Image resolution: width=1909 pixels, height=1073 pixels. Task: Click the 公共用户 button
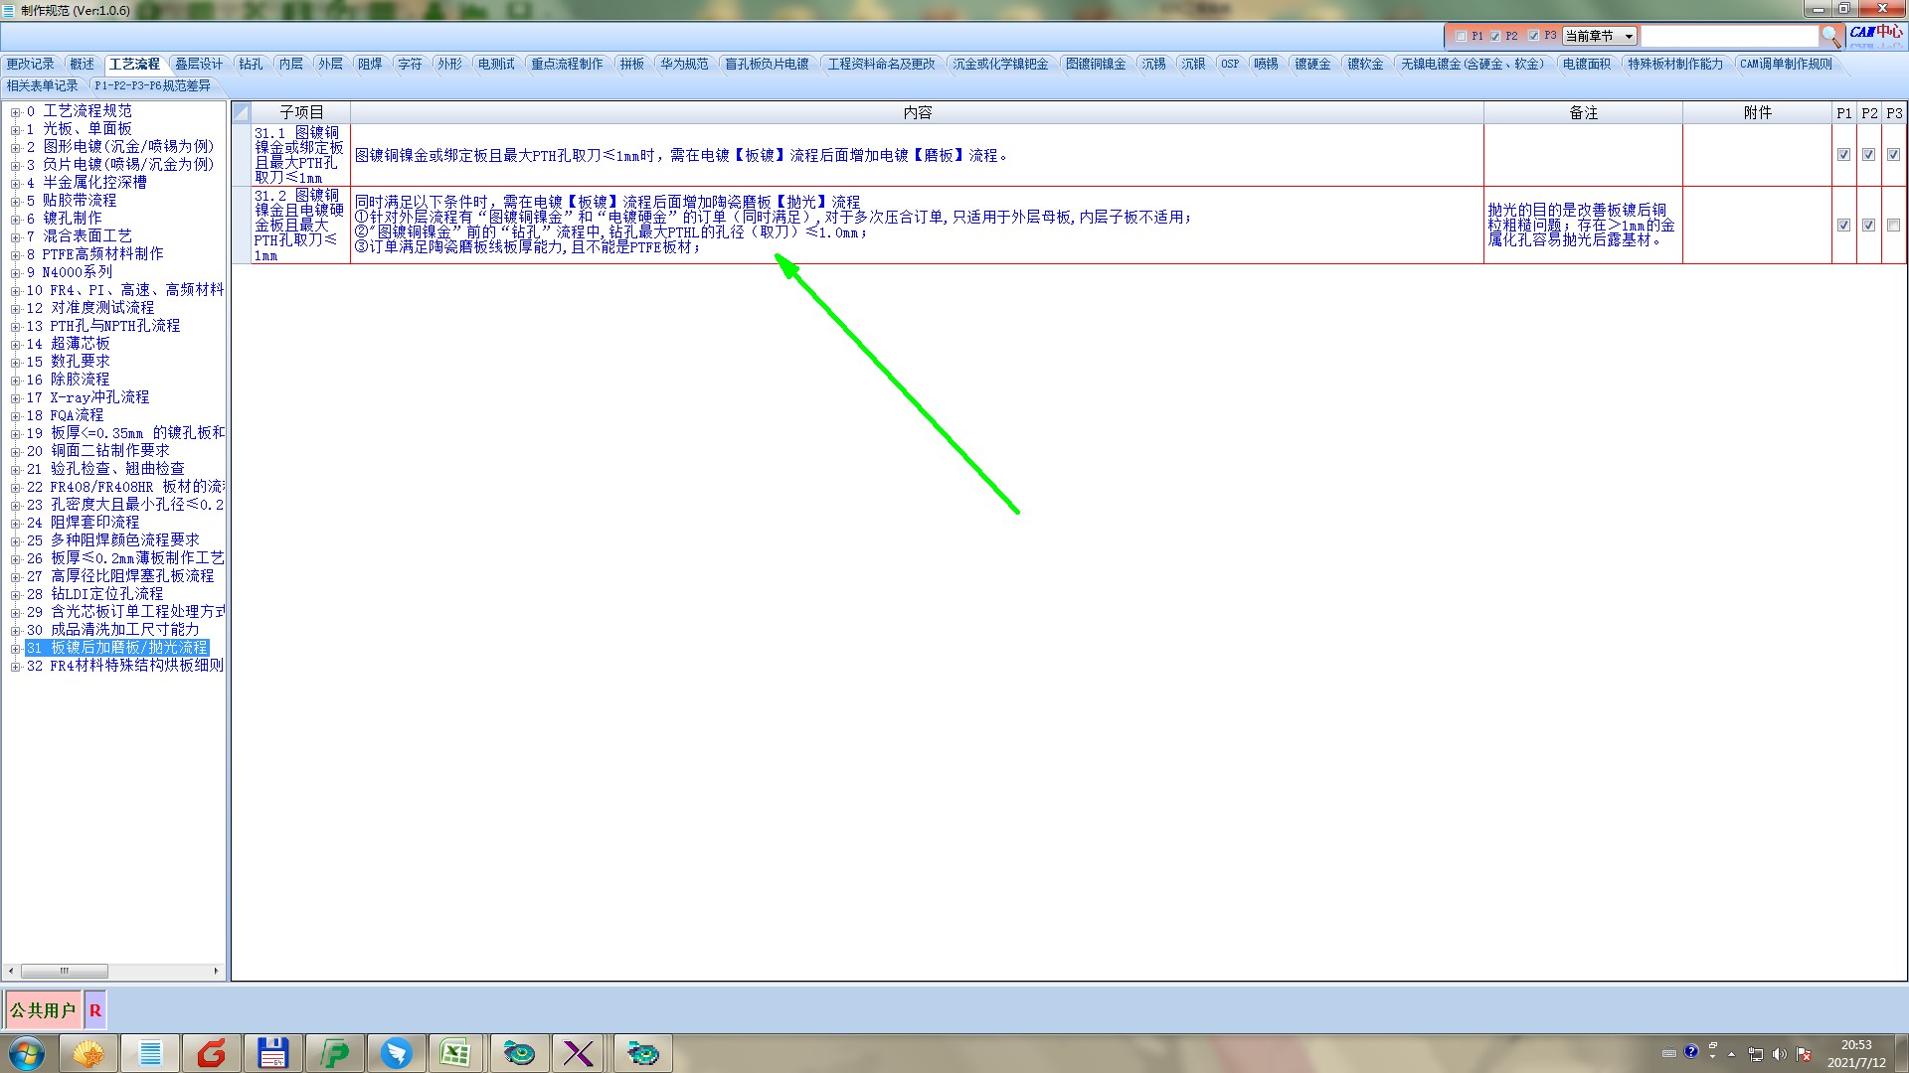click(43, 1010)
